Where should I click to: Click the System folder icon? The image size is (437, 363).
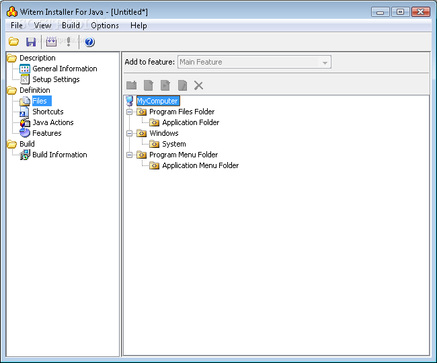click(154, 144)
